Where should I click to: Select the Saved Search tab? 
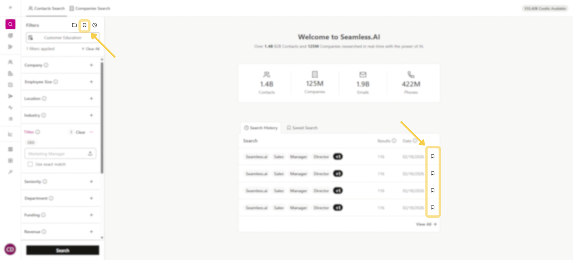point(302,128)
